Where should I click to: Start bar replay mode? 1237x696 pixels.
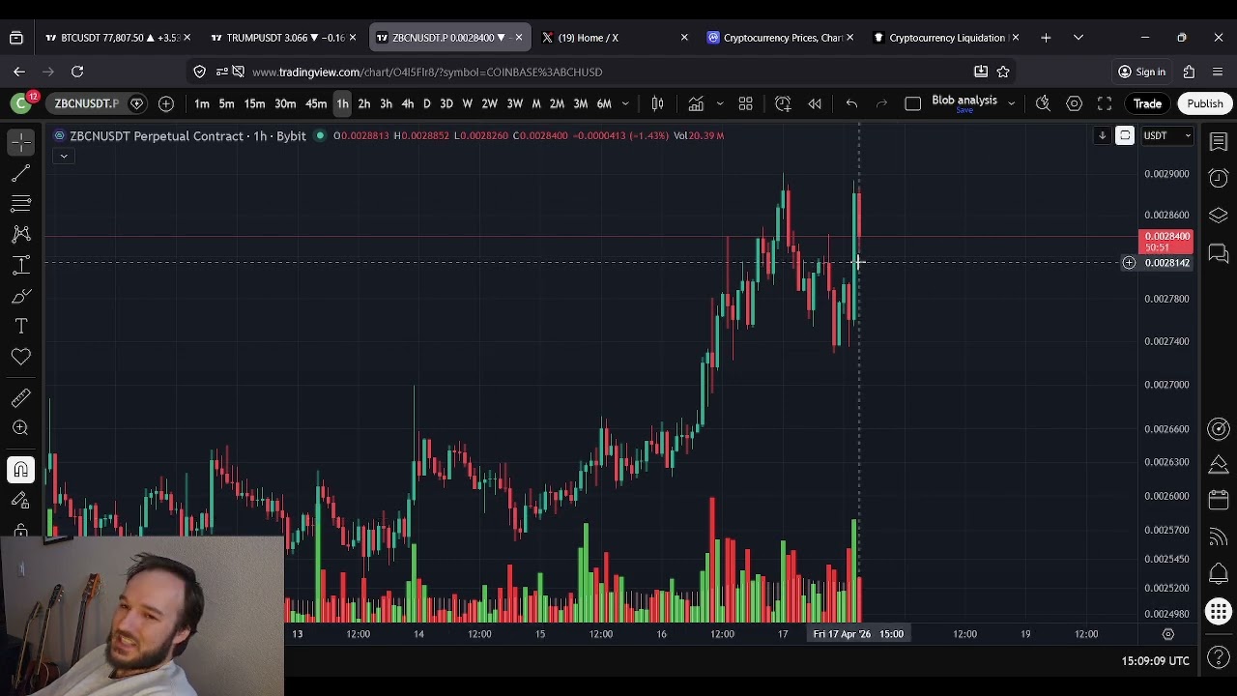pos(815,103)
